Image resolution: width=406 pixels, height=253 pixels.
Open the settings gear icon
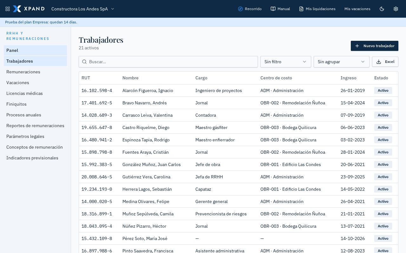point(396,9)
